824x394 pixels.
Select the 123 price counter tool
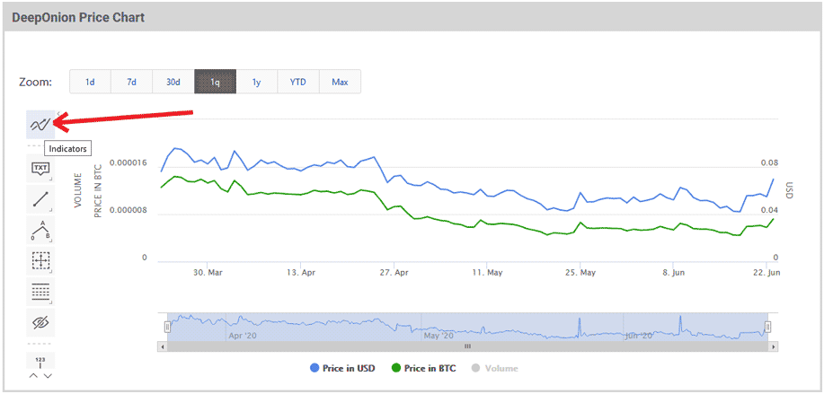40,362
